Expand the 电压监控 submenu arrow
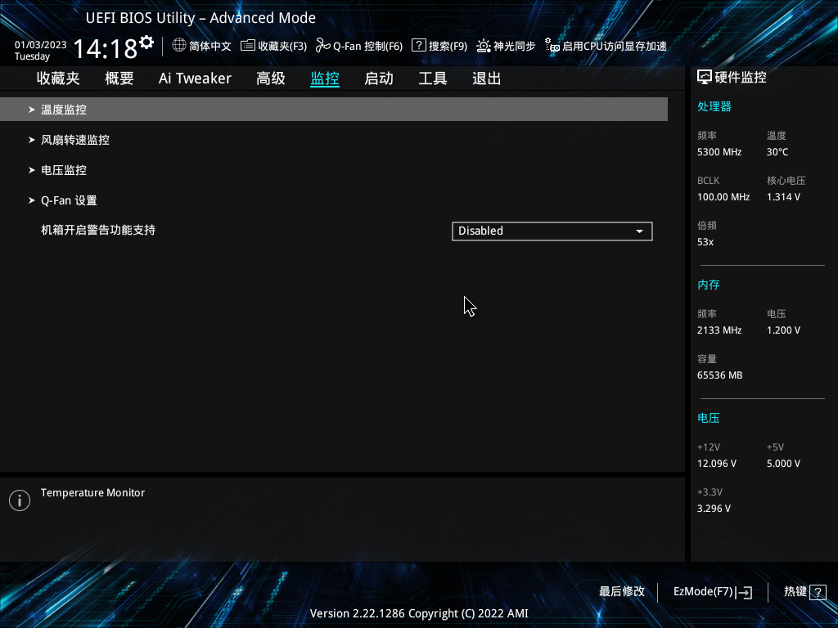The image size is (838, 628). [x=32, y=170]
